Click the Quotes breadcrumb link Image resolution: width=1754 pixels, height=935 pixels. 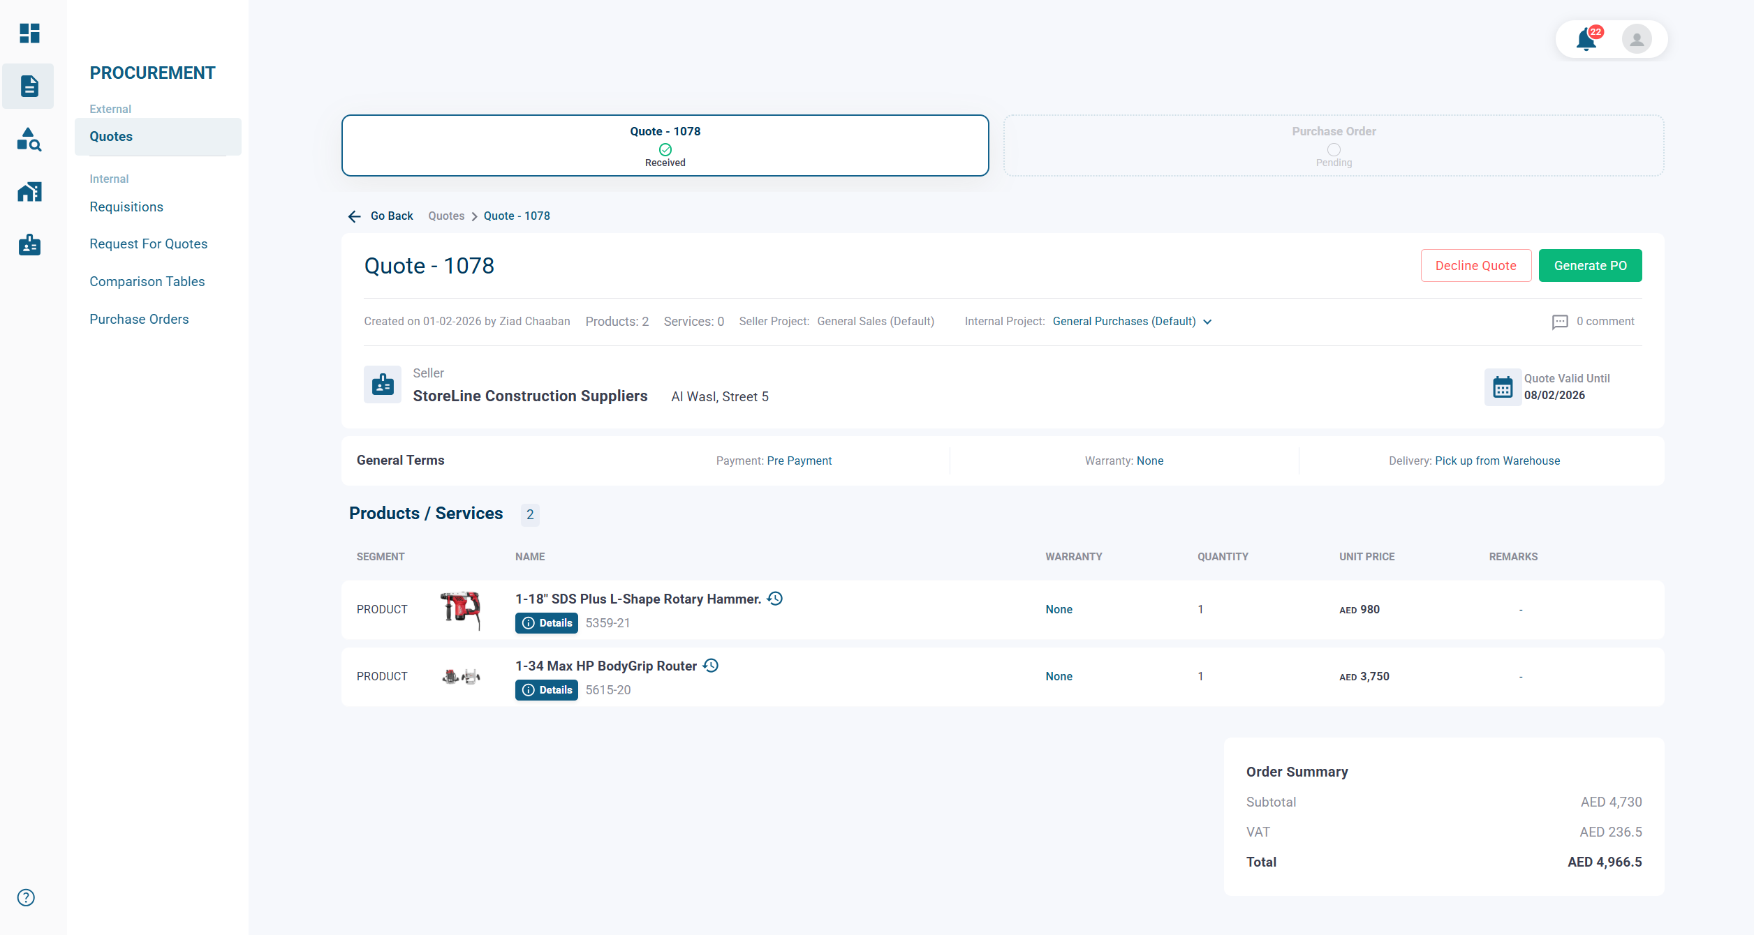pyautogui.click(x=445, y=216)
